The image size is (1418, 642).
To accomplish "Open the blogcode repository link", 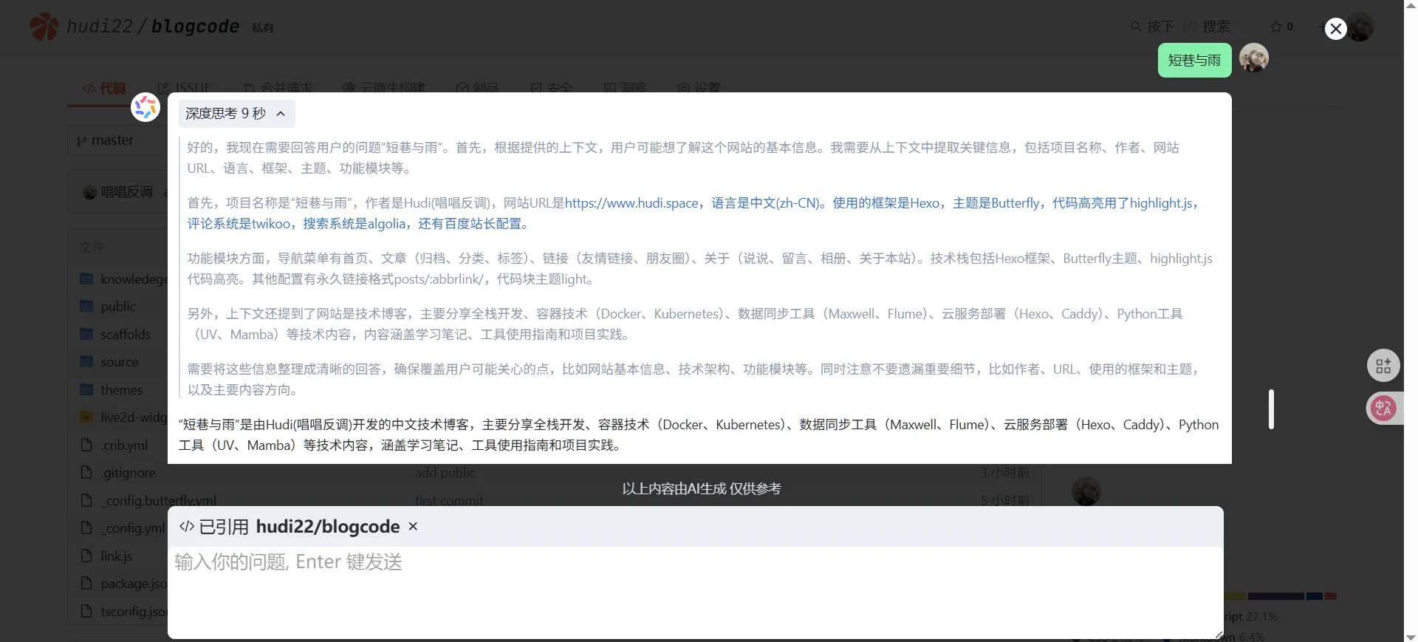I will click(x=195, y=27).
